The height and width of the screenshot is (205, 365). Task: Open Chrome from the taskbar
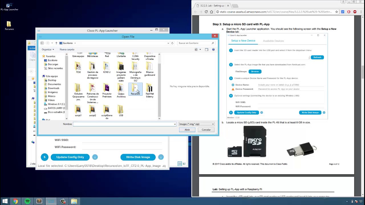(x=15, y=201)
